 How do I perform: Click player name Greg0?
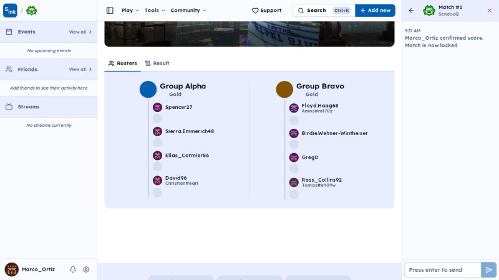tap(309, 157)
